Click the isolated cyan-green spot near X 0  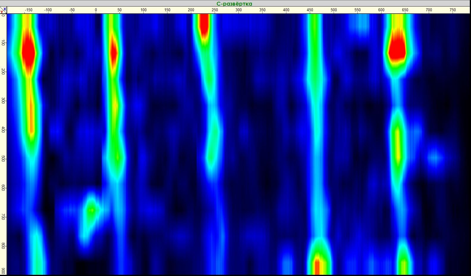coord(91,210)
